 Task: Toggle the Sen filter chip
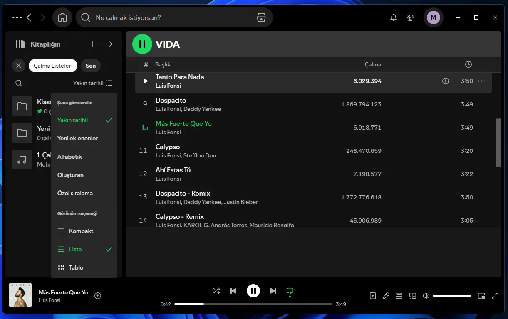pos(91,66)
